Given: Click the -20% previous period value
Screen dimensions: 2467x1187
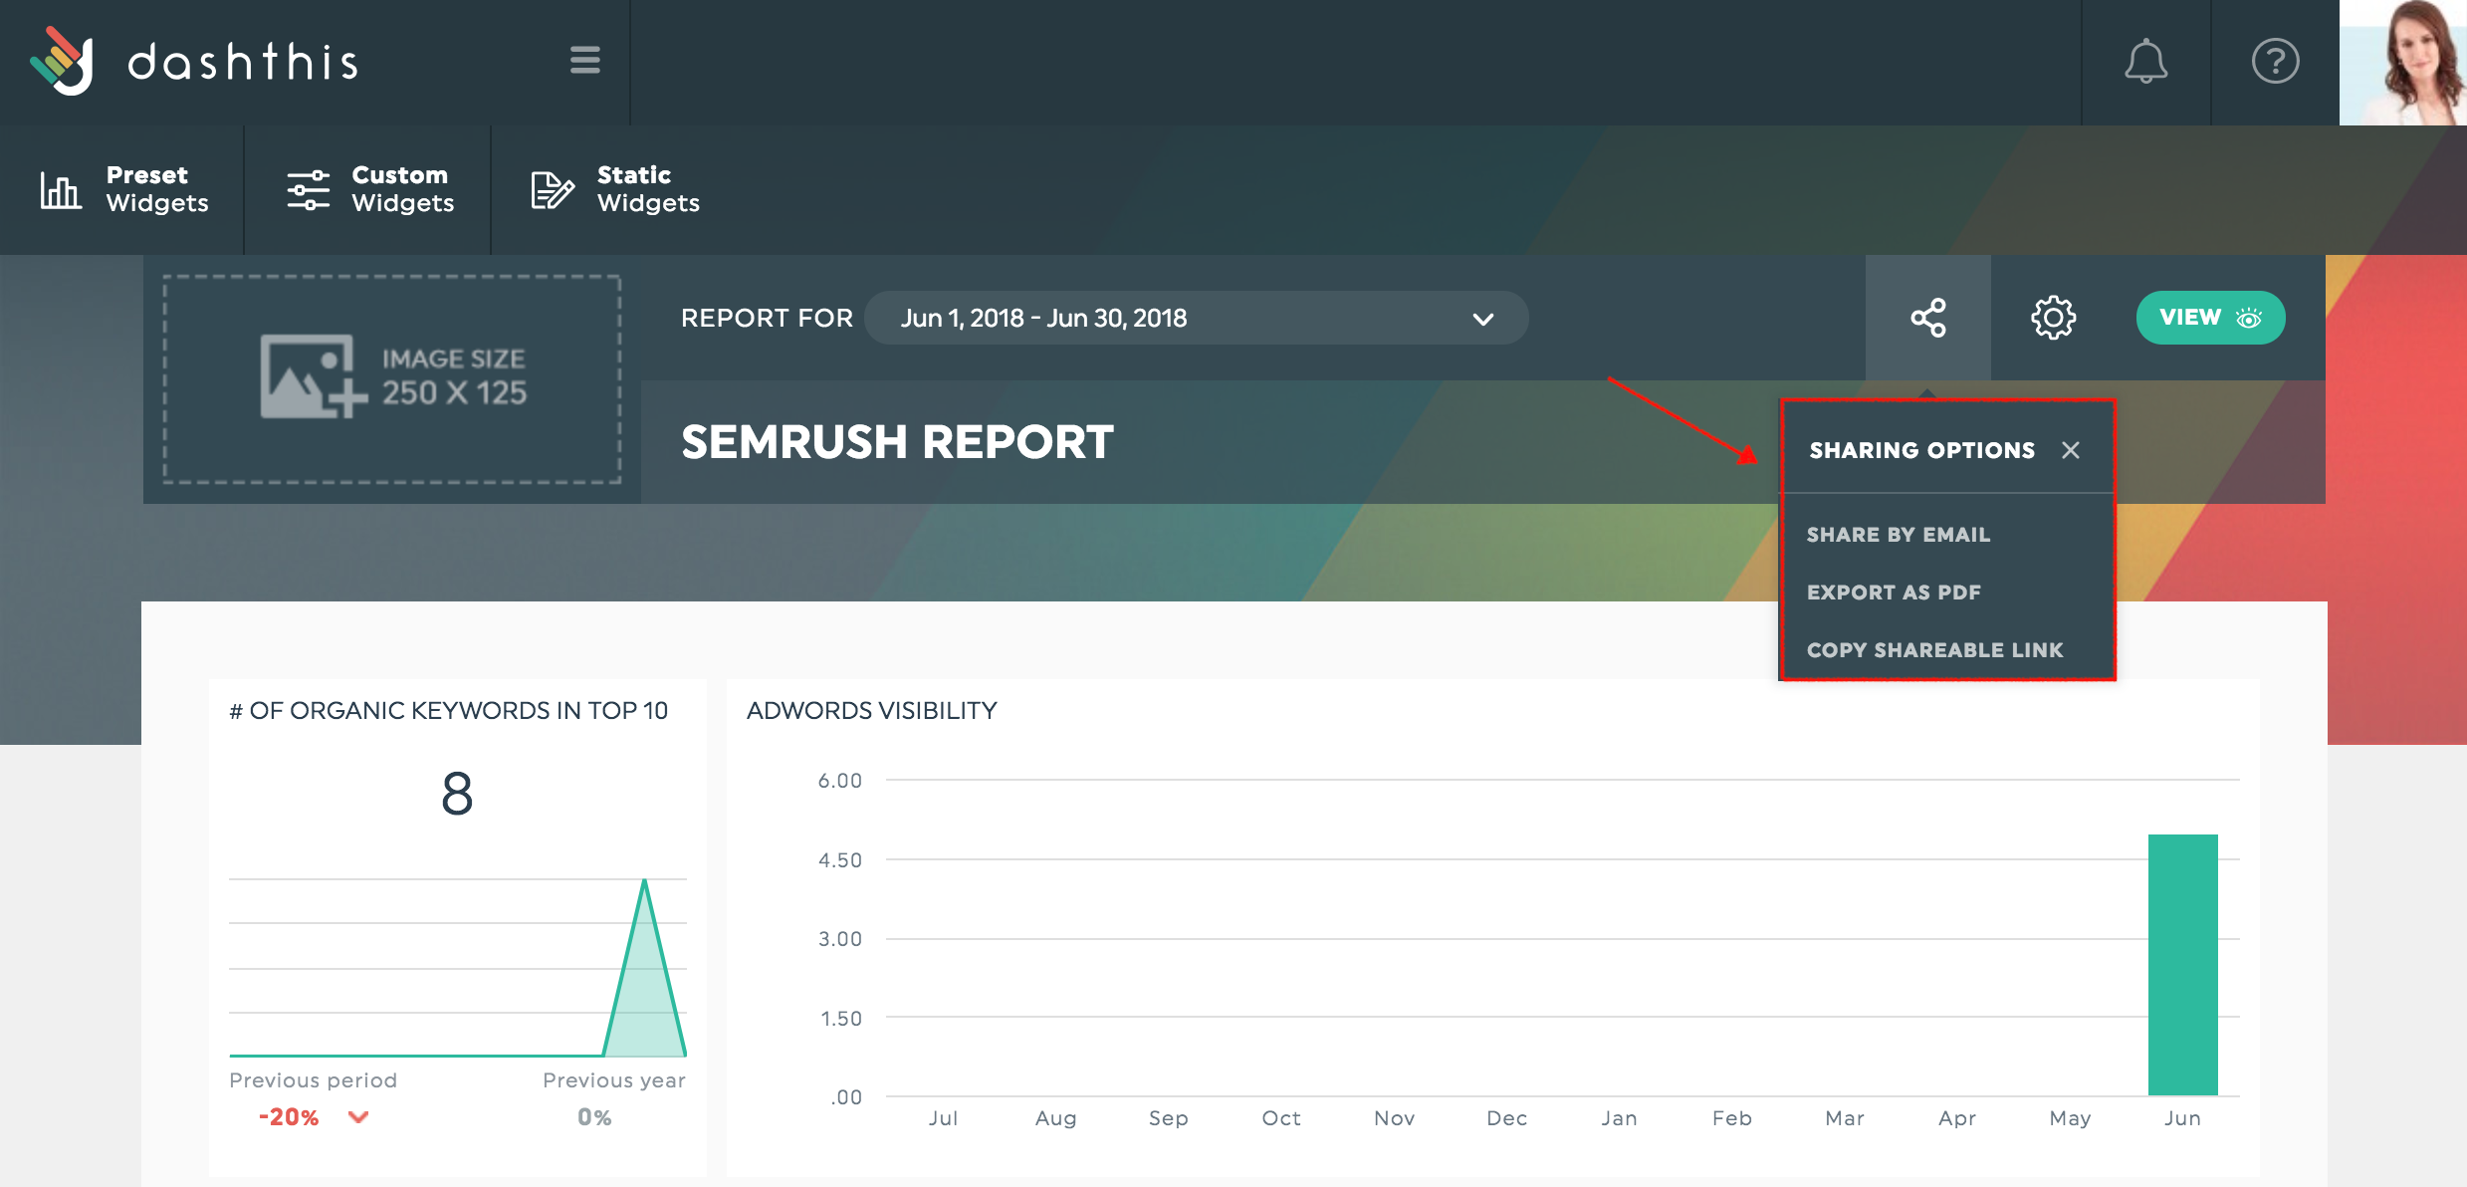Looking at the screenshot, I should pos(289,1117).
